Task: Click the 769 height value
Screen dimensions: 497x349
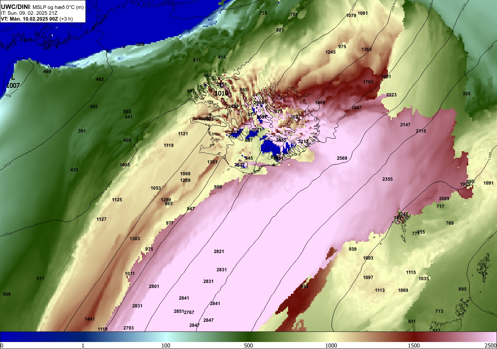Action: click(450, 223)
